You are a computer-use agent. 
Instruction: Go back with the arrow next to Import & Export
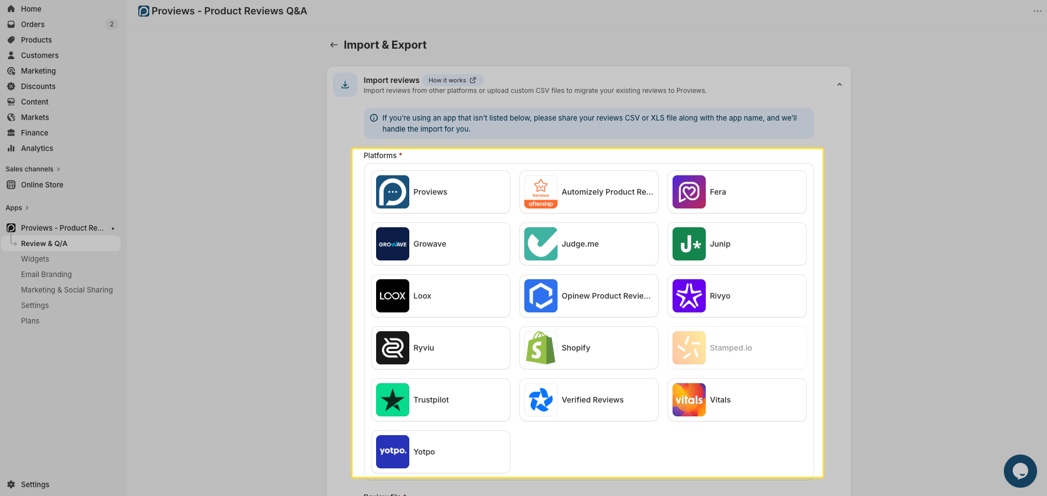tap(334, 45)
